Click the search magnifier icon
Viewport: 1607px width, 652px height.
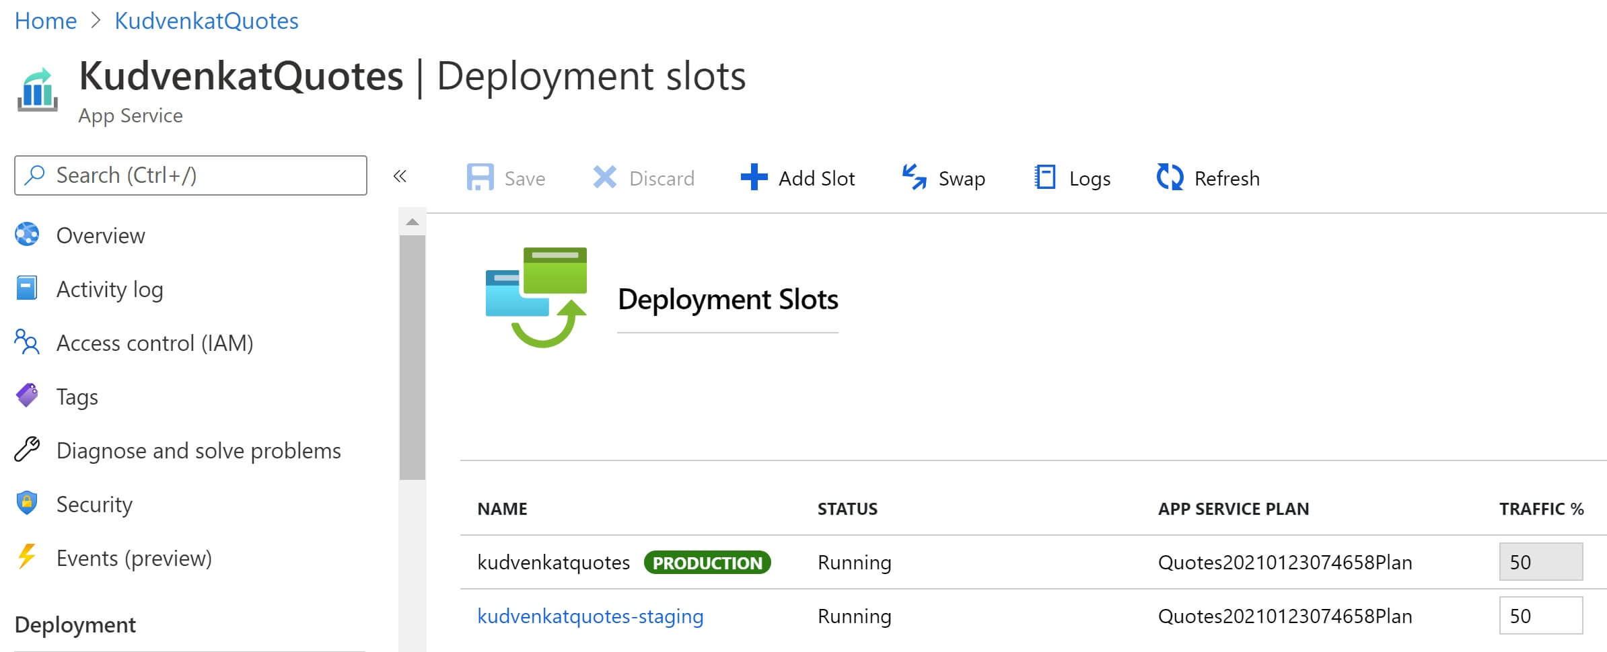(34, 175)
